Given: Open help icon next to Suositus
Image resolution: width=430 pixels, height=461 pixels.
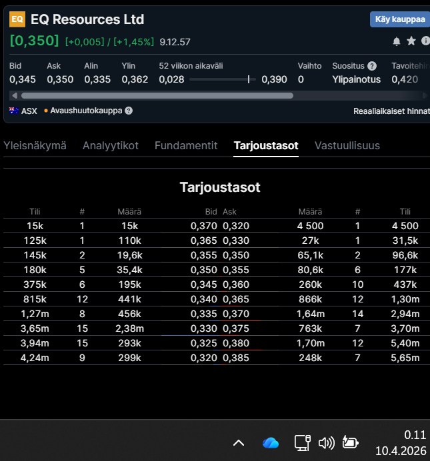Looking at the screenshot, I should click(x=372, y=66).
